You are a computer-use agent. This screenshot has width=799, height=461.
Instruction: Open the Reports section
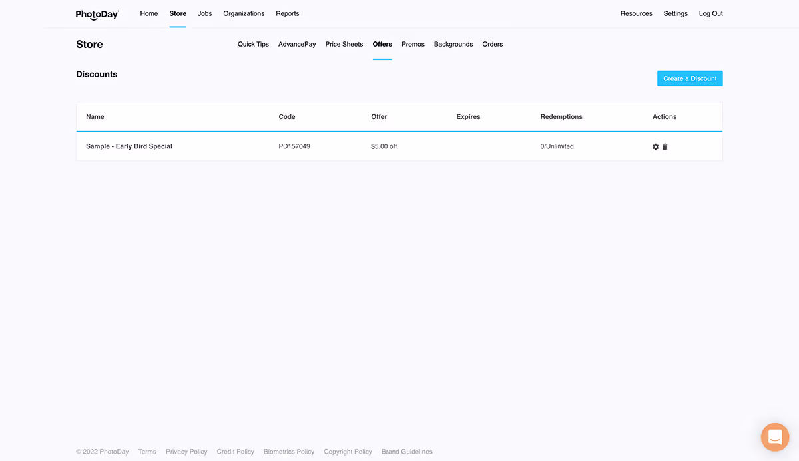pos(288,13)
